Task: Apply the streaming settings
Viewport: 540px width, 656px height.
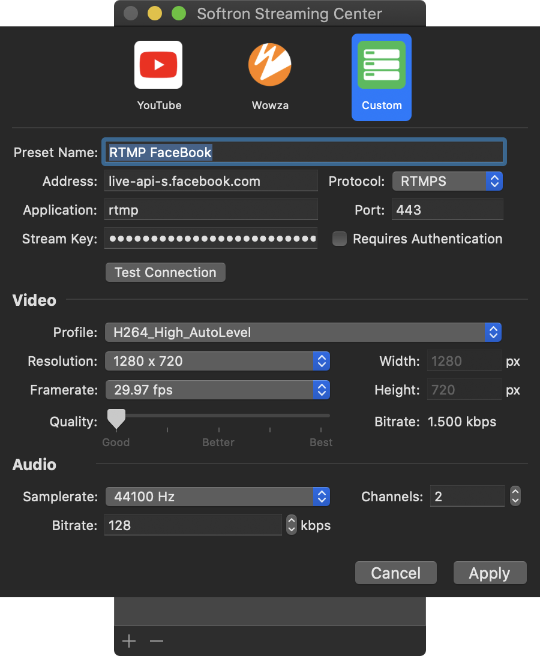Action: point(490,573)
